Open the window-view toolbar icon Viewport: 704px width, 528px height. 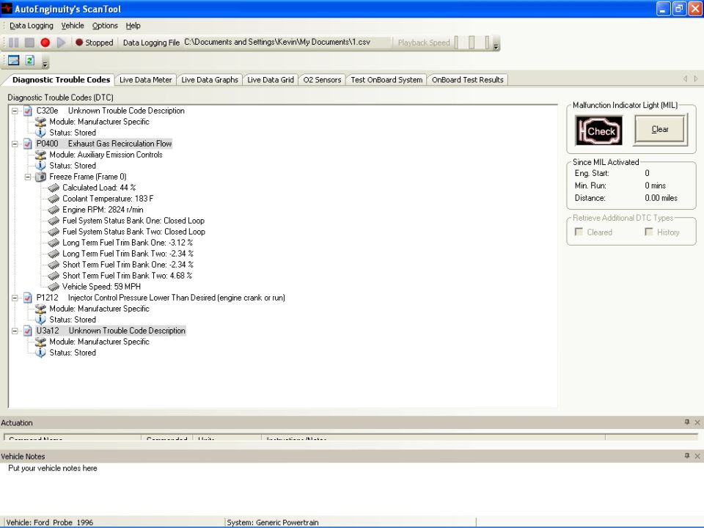[13, 60]
